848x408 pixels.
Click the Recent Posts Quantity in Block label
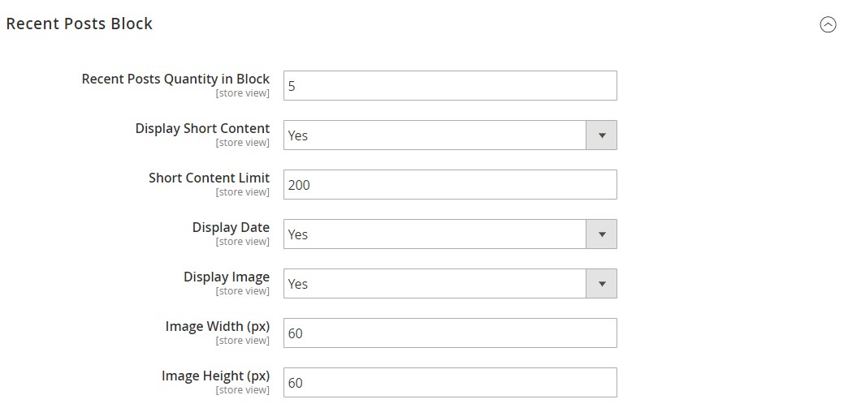[x=175, y=79]
